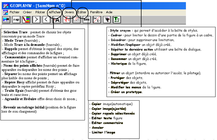This screenshot has width=217, height=140.
Task: Click the 'GEOPLANW - [SansNom n°0]' title
Action: (37, 6)
